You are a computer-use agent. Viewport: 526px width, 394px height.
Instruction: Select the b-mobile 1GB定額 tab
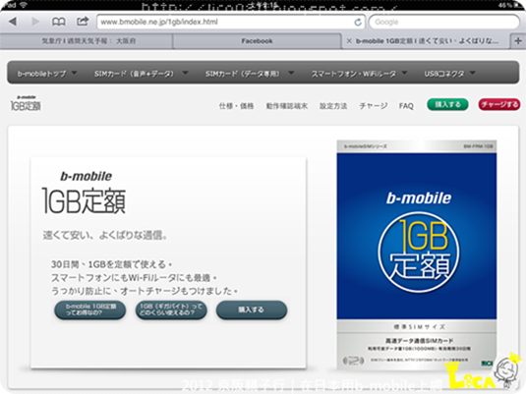(x=427, y=41)
